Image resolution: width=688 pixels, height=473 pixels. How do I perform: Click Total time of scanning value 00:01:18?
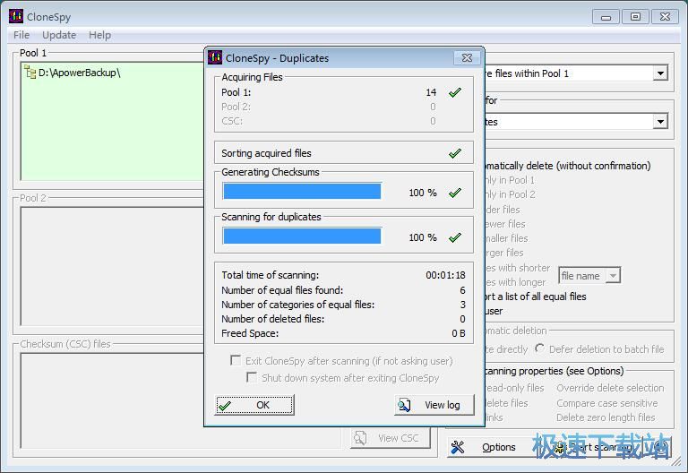point(445,275)
